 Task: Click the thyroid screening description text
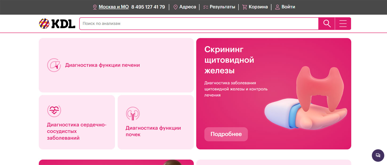pyautogui.click(x=236, y=89)
